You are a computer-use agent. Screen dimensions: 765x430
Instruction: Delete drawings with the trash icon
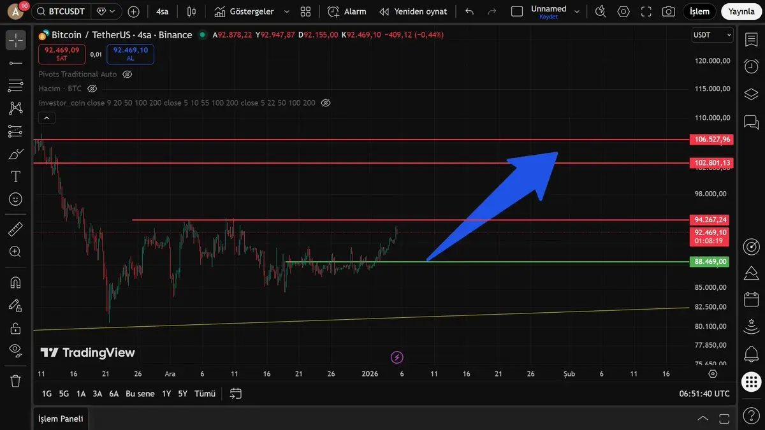[x=16, y=381]
